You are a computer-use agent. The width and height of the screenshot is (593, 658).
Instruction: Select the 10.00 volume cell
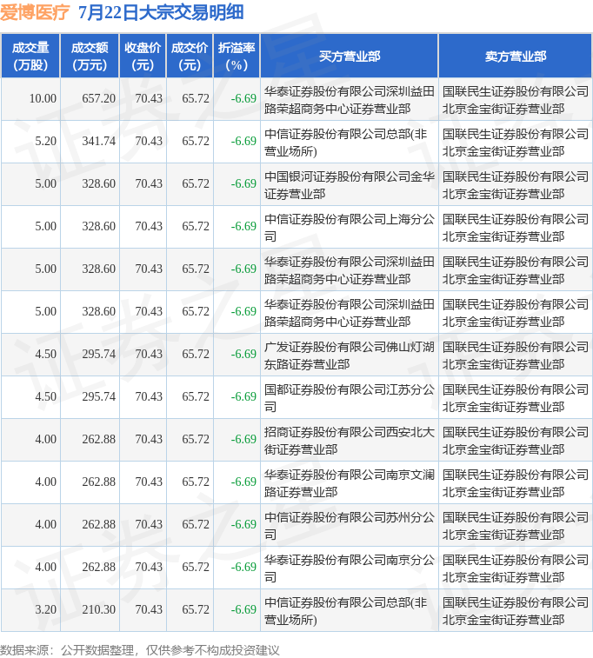coord(43,99)
